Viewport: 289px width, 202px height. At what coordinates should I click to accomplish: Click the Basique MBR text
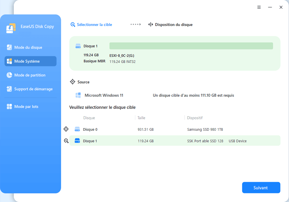pos(95,61)
